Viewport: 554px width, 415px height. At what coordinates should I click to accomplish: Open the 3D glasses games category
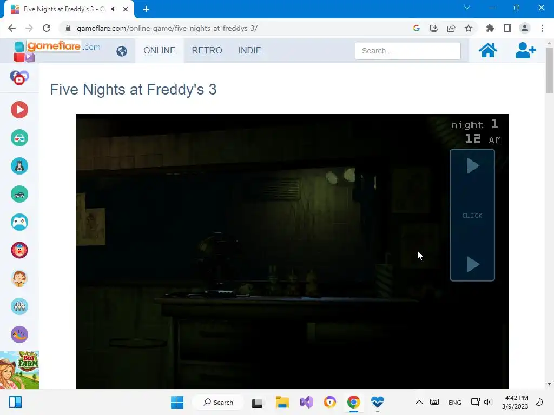click(x=19, y=138)
